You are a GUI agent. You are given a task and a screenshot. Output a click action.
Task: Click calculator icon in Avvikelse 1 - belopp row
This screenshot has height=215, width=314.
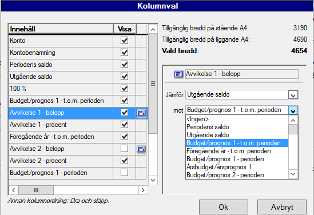pyautogui.click(x=141, y=113)
